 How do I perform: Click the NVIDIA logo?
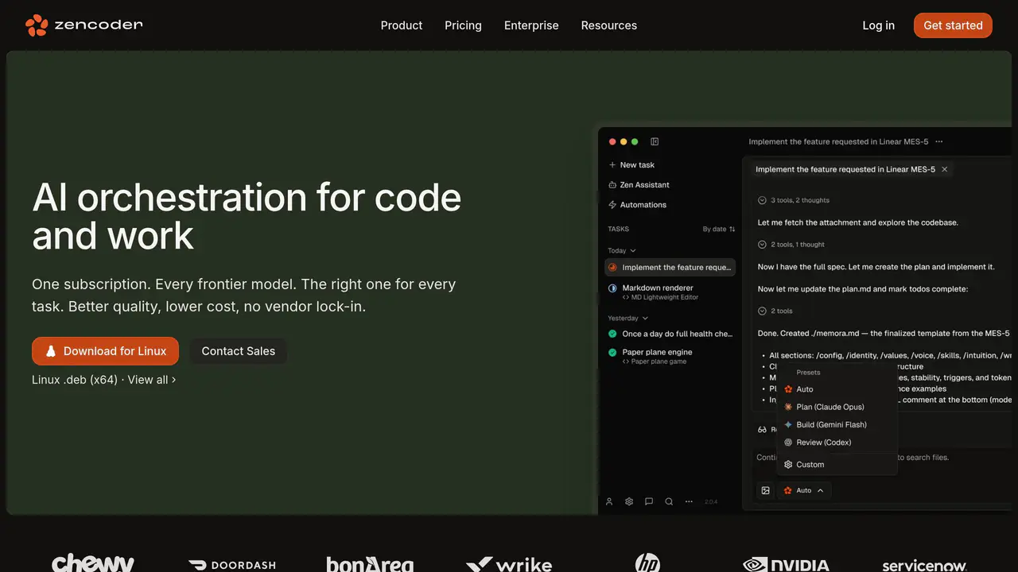pos(786,565)
